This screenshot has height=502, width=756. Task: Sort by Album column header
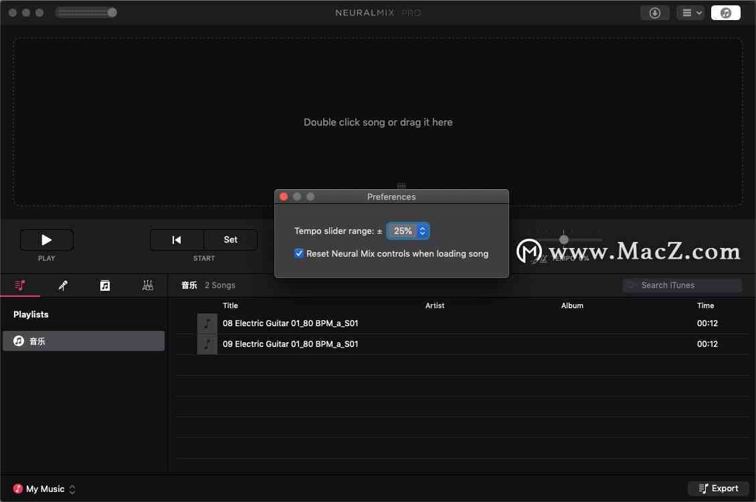click(572, 305)
